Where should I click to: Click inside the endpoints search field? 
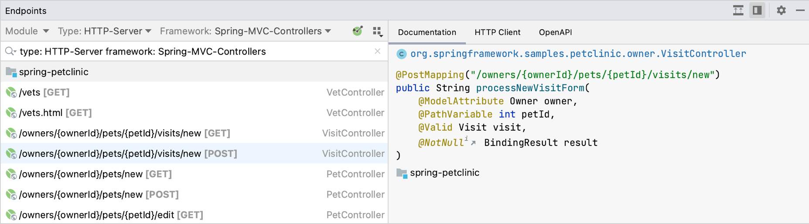[196, 51]
